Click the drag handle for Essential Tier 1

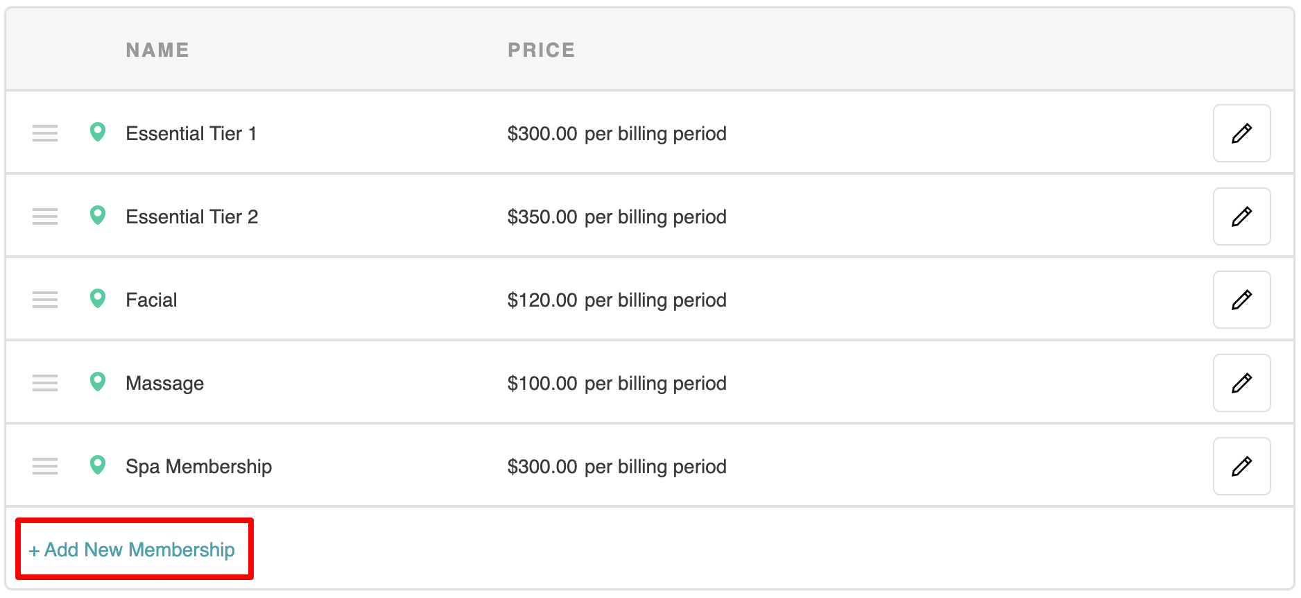(45, 133)
